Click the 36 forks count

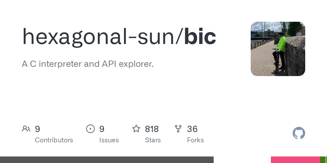(192, 129)
